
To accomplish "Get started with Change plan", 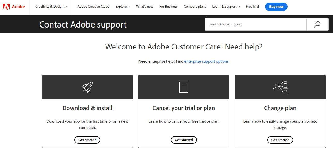I will tap(280, 140).
